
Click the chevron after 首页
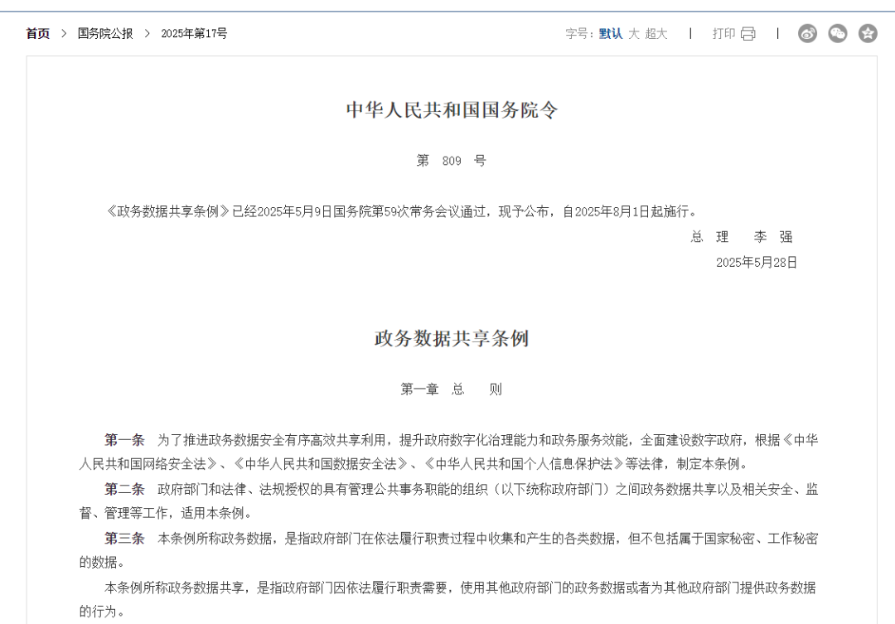[64, 34]
